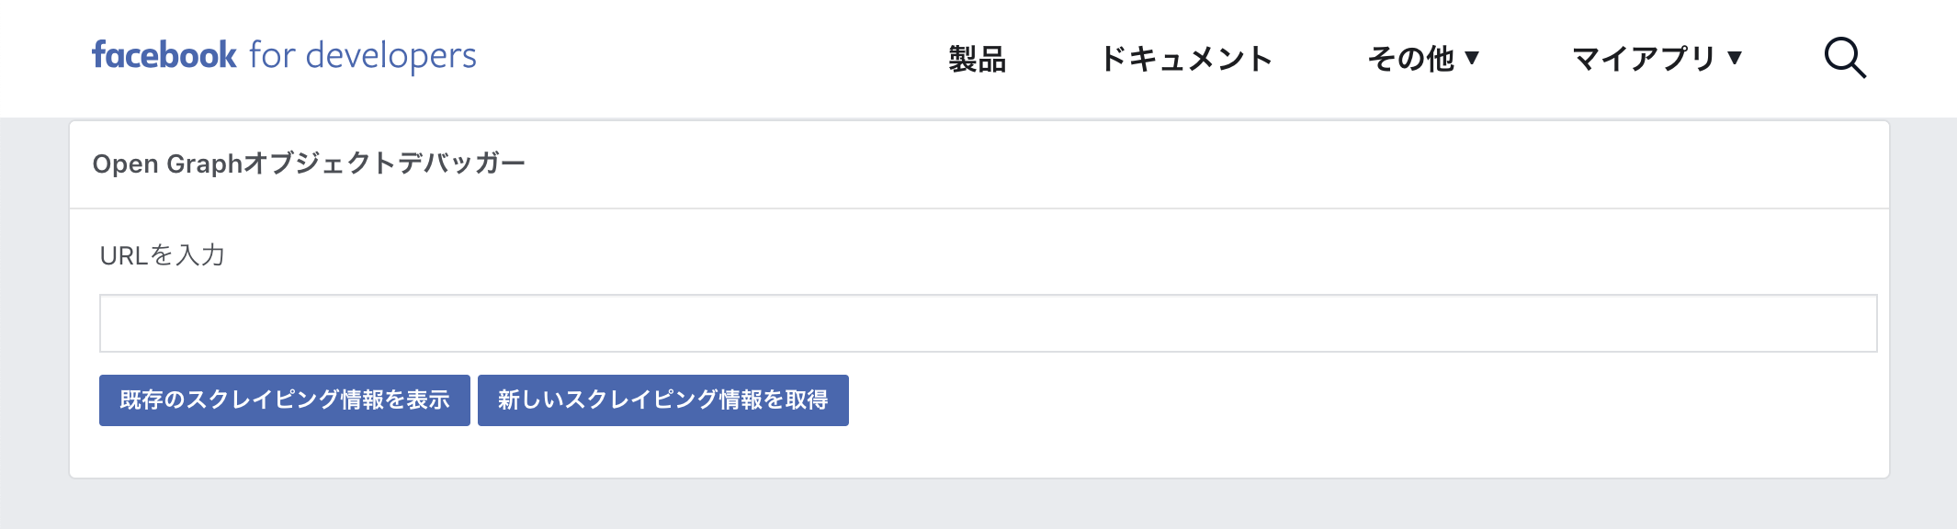Open the search function at top right
This screenshot has width=1957, height=529.
[x=1846, y=58]
